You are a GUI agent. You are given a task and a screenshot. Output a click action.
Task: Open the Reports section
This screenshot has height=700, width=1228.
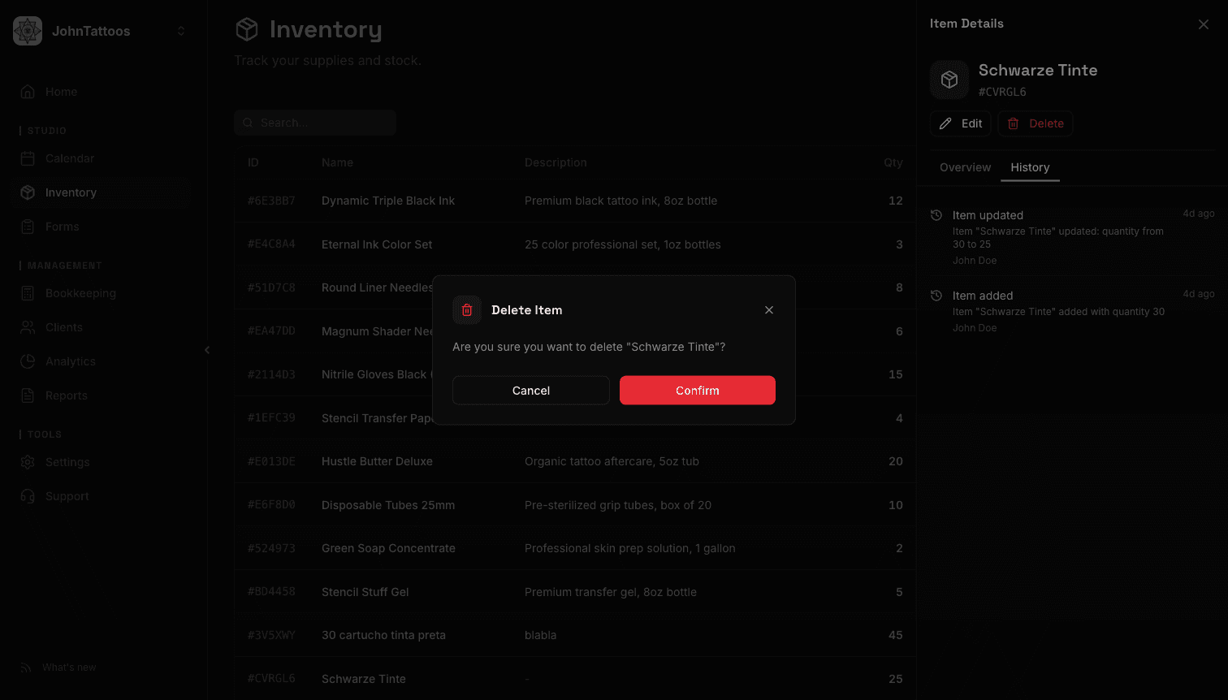coord(28,395)
